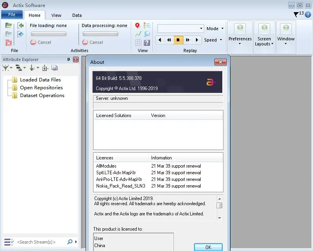Open the search stream options arrow
This screenshot has height=251, width=313.
pos(76,242)
